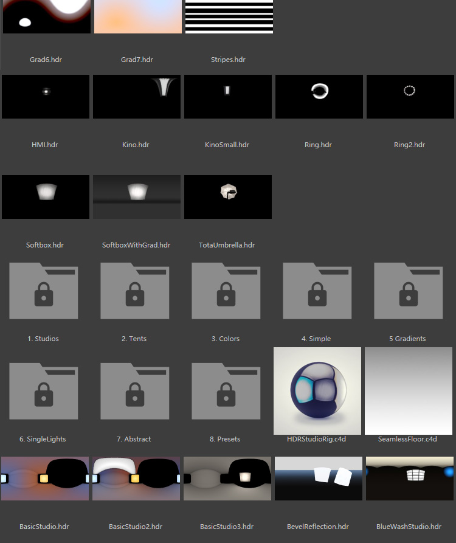Select the TotaUmbrella.hdr thumbnail

228,196
